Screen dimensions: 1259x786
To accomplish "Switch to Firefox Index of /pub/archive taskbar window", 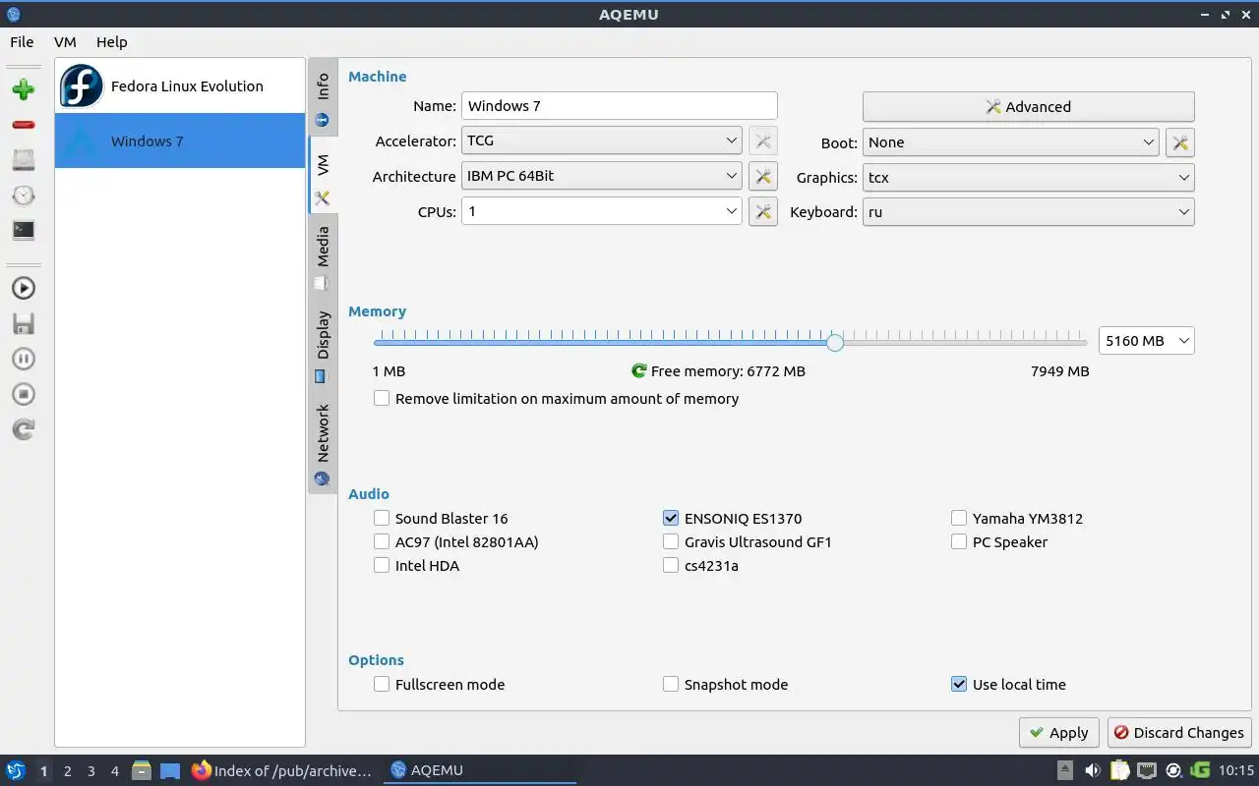I will coord(282,770).
